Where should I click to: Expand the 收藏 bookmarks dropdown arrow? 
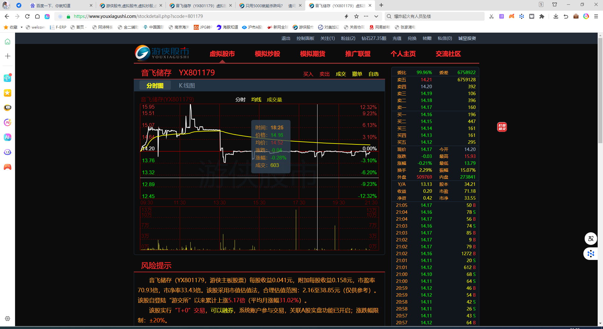22,27
